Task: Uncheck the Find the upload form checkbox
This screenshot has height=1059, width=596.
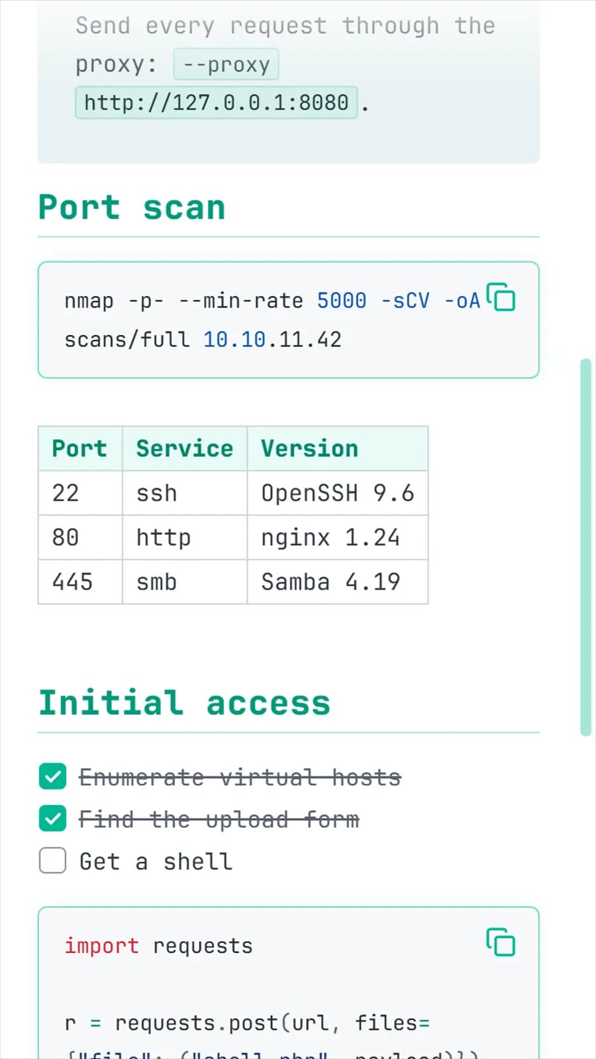Action: tap(52, 819)
